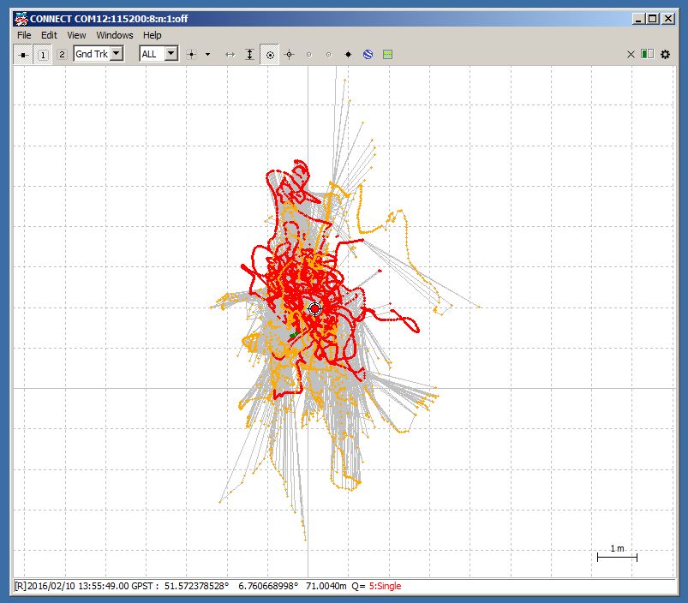The width and height of the screenshot is (688, 603).
Task: Toggle solution 2 display button
Action: click(62, 54)
